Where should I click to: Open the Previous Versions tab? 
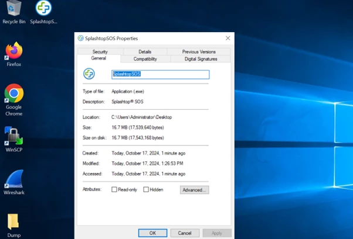(x=199, y=51)
